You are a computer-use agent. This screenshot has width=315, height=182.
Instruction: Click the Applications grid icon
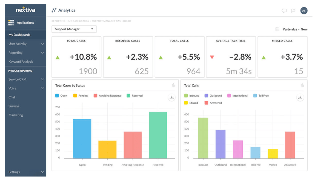coord(11,23)
